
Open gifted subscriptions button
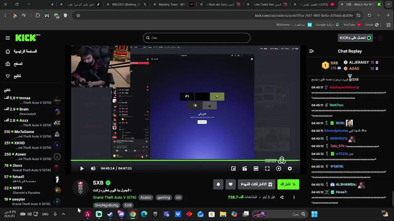pyautogui.click(x=256, y=184)
